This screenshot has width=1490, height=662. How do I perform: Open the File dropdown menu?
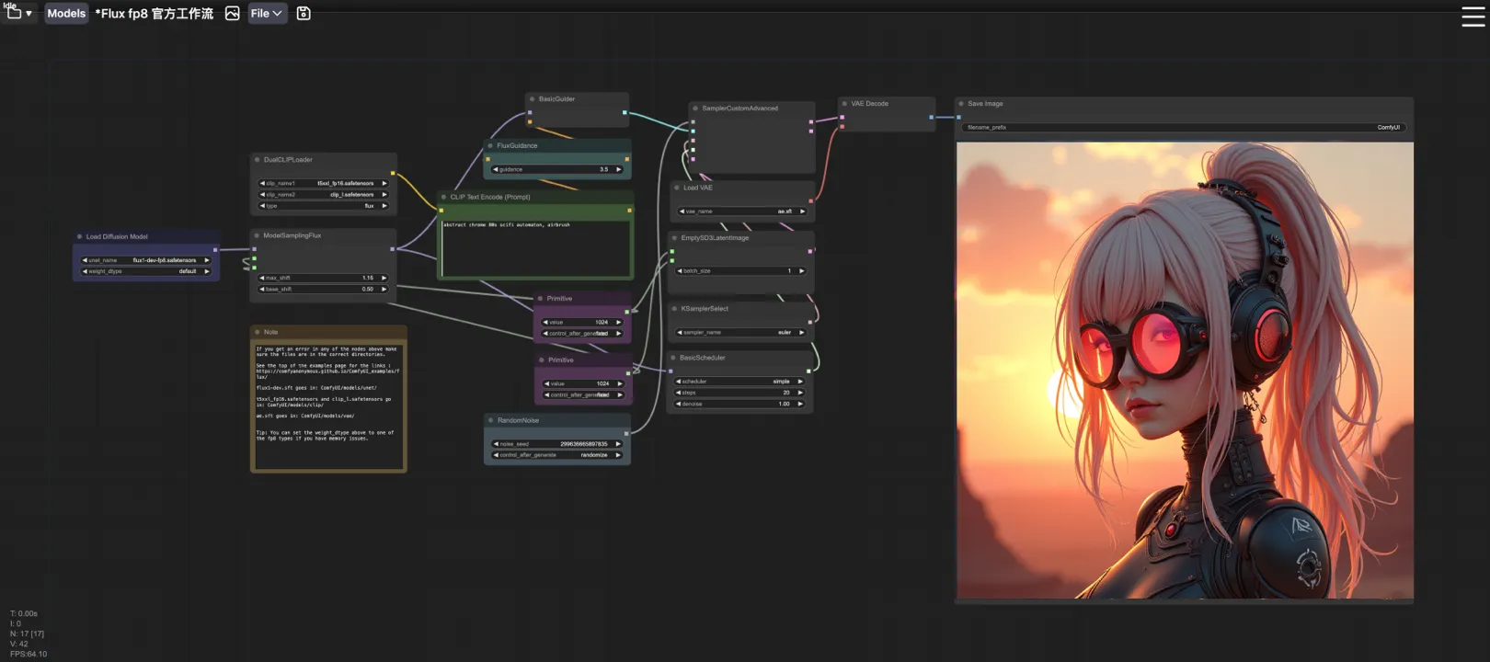point(267,14)
